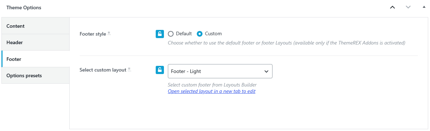
Task: Click the asterisk next to Select custom layout
Action: (129, 69)
